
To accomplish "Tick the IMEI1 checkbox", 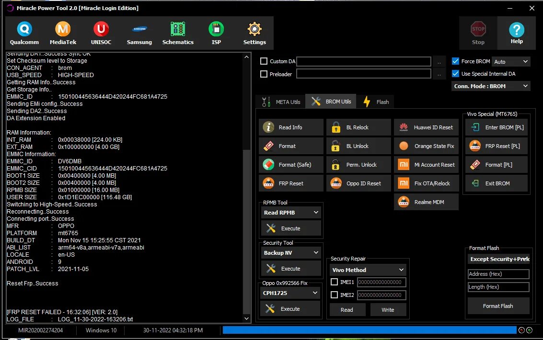I will tap(334, 282).
